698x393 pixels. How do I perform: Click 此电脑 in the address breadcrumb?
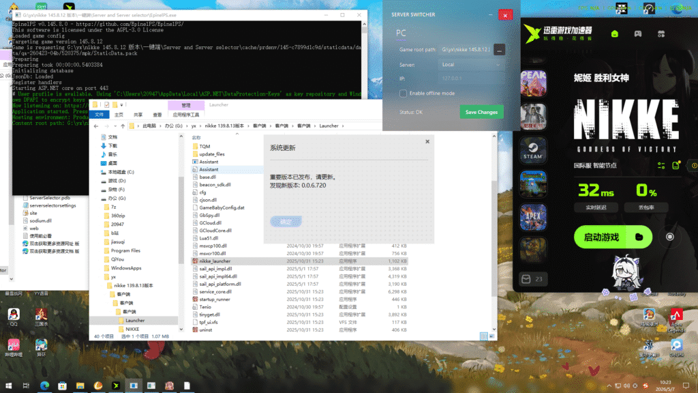click(x=149, y=126)
